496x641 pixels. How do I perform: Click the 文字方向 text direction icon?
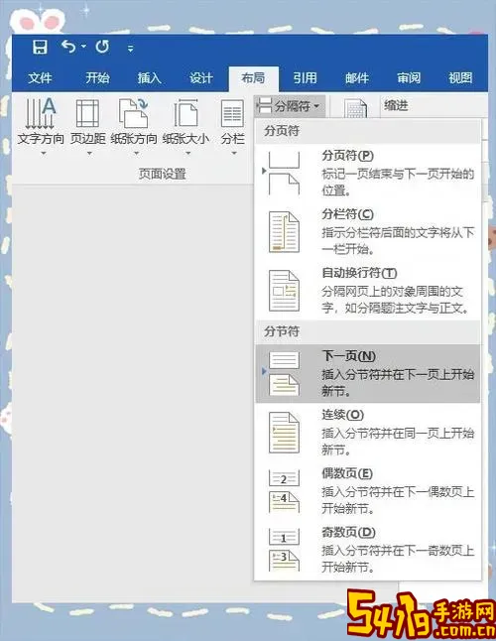(40, 113)
